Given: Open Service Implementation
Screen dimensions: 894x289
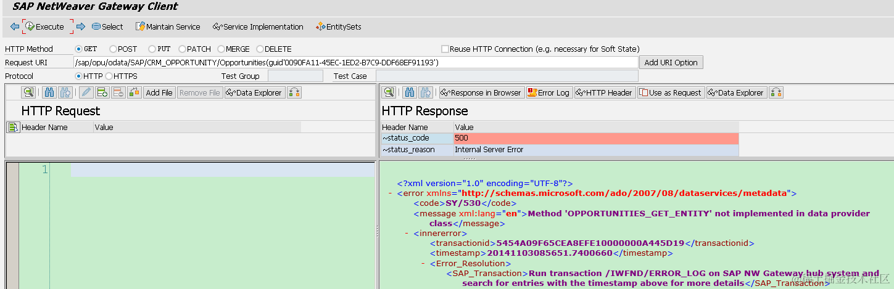Looking at the screenshot, I should pos(258,26).
